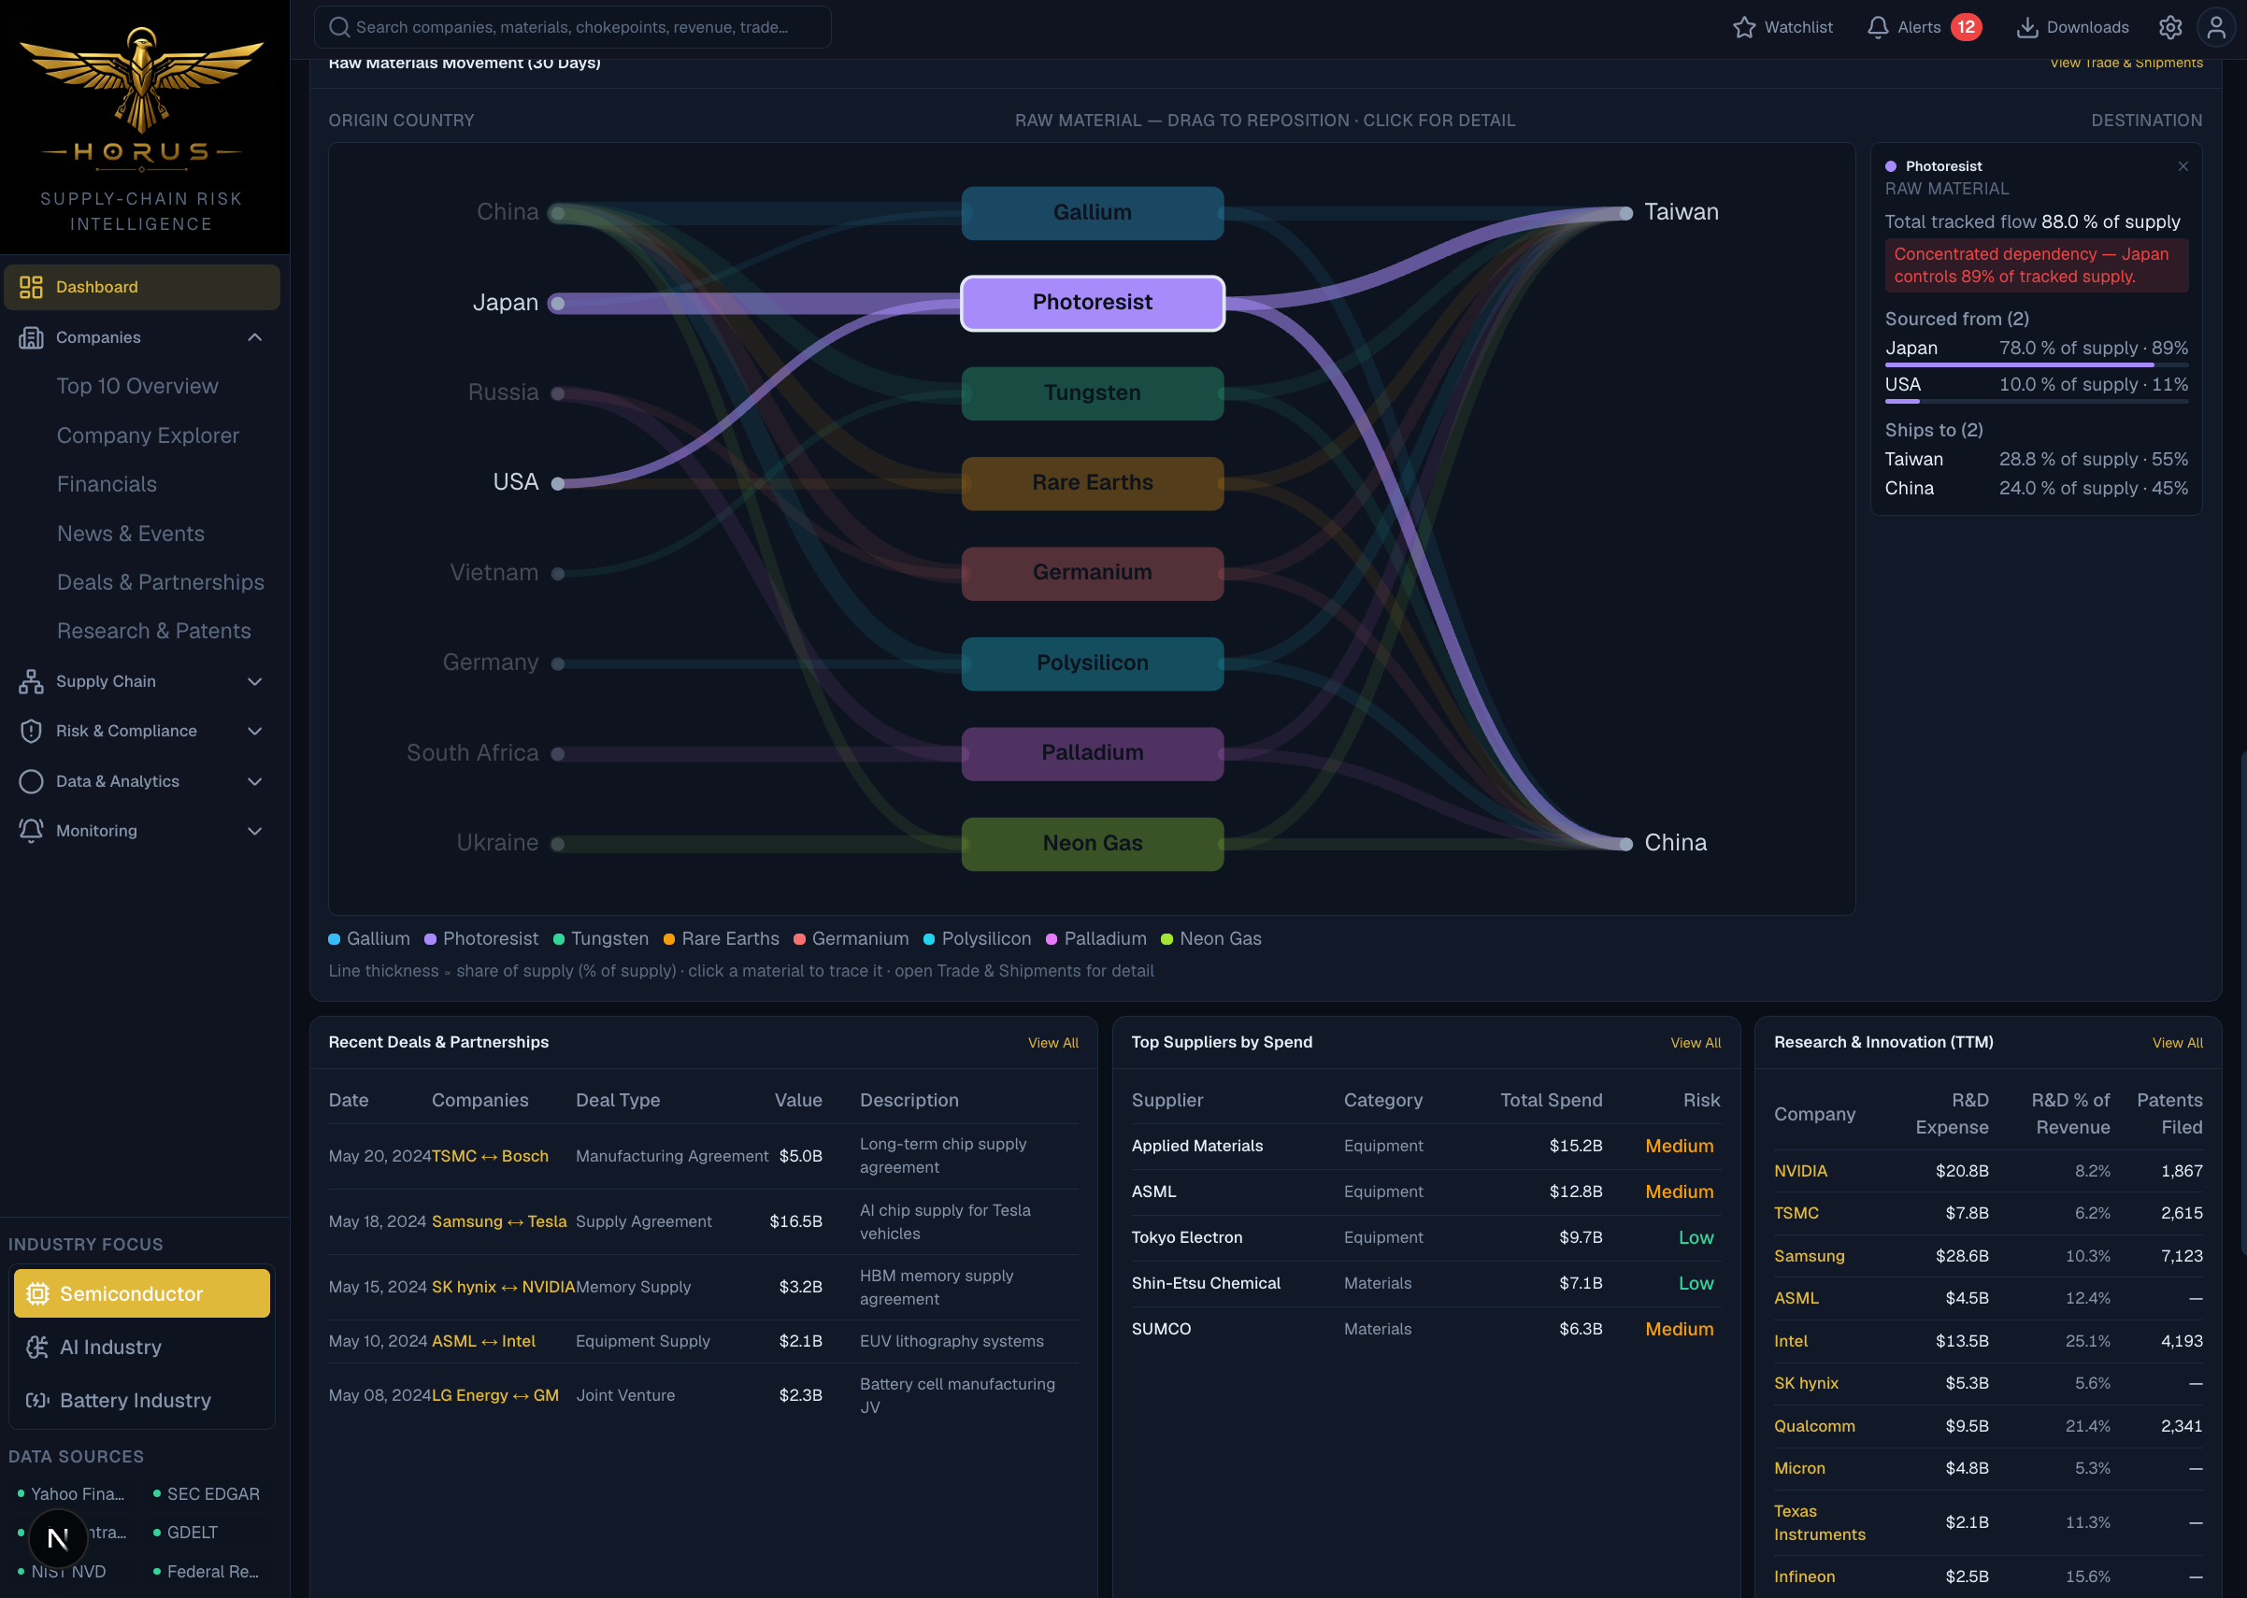Open NVIDIA in the research table

coord(1800,1171)
